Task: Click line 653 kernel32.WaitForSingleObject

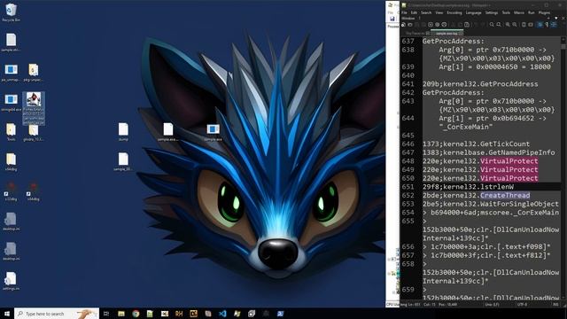Action: click(x=490, y=204)
